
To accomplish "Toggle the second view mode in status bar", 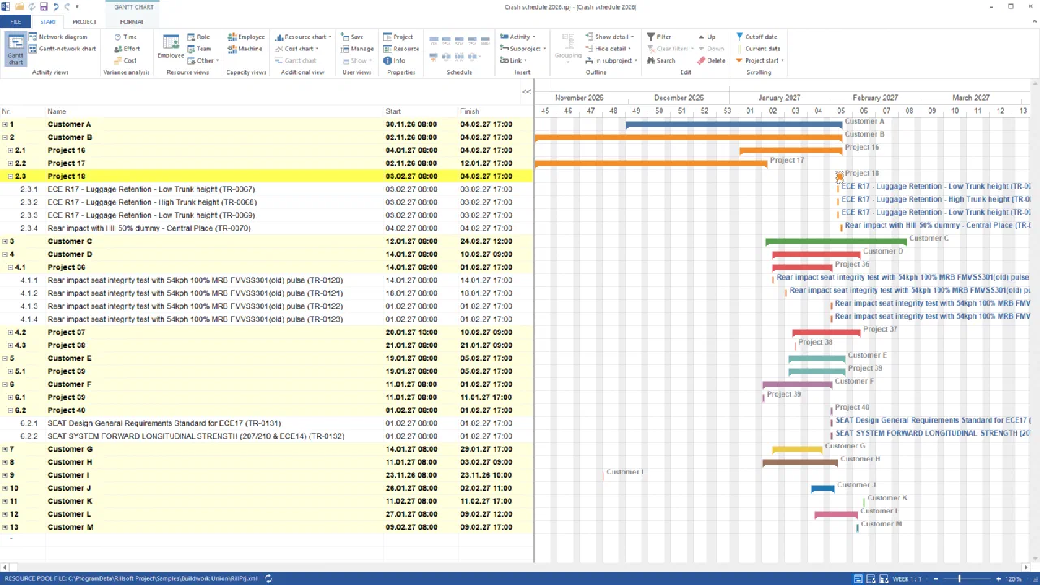I will (x=871, y=578).
